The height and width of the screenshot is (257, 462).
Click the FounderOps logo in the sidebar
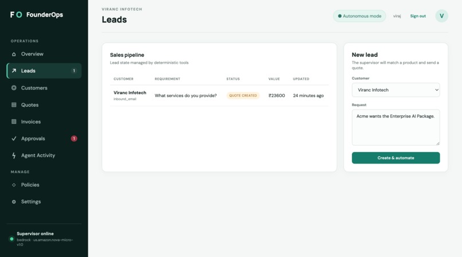37,15
